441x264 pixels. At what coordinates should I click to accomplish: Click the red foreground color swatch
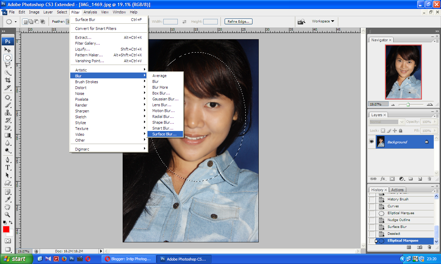click(x=6, y=229)
